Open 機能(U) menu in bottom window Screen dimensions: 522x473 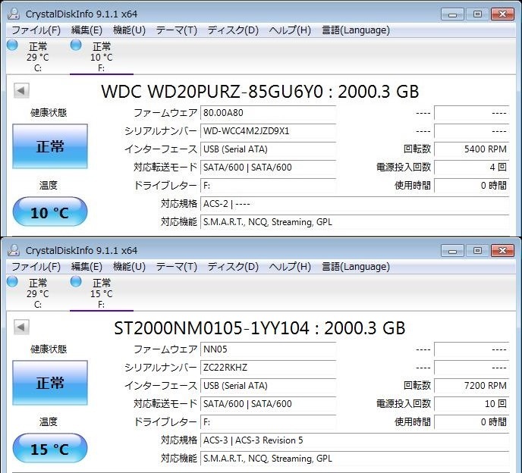(129, 267)
